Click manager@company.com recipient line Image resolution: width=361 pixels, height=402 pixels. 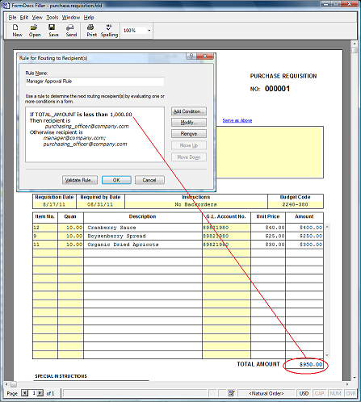pyautogui.click(x=74, y=138)
